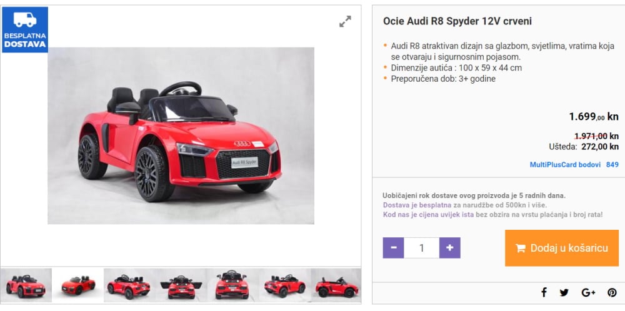Open Kod nas je cijena uvijek ista link
Screen dimensions: 625x311
point(428,215)
